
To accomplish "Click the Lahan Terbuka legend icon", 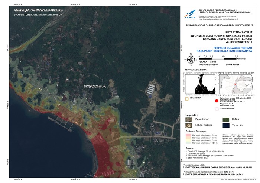I will (x=189, y=126).
